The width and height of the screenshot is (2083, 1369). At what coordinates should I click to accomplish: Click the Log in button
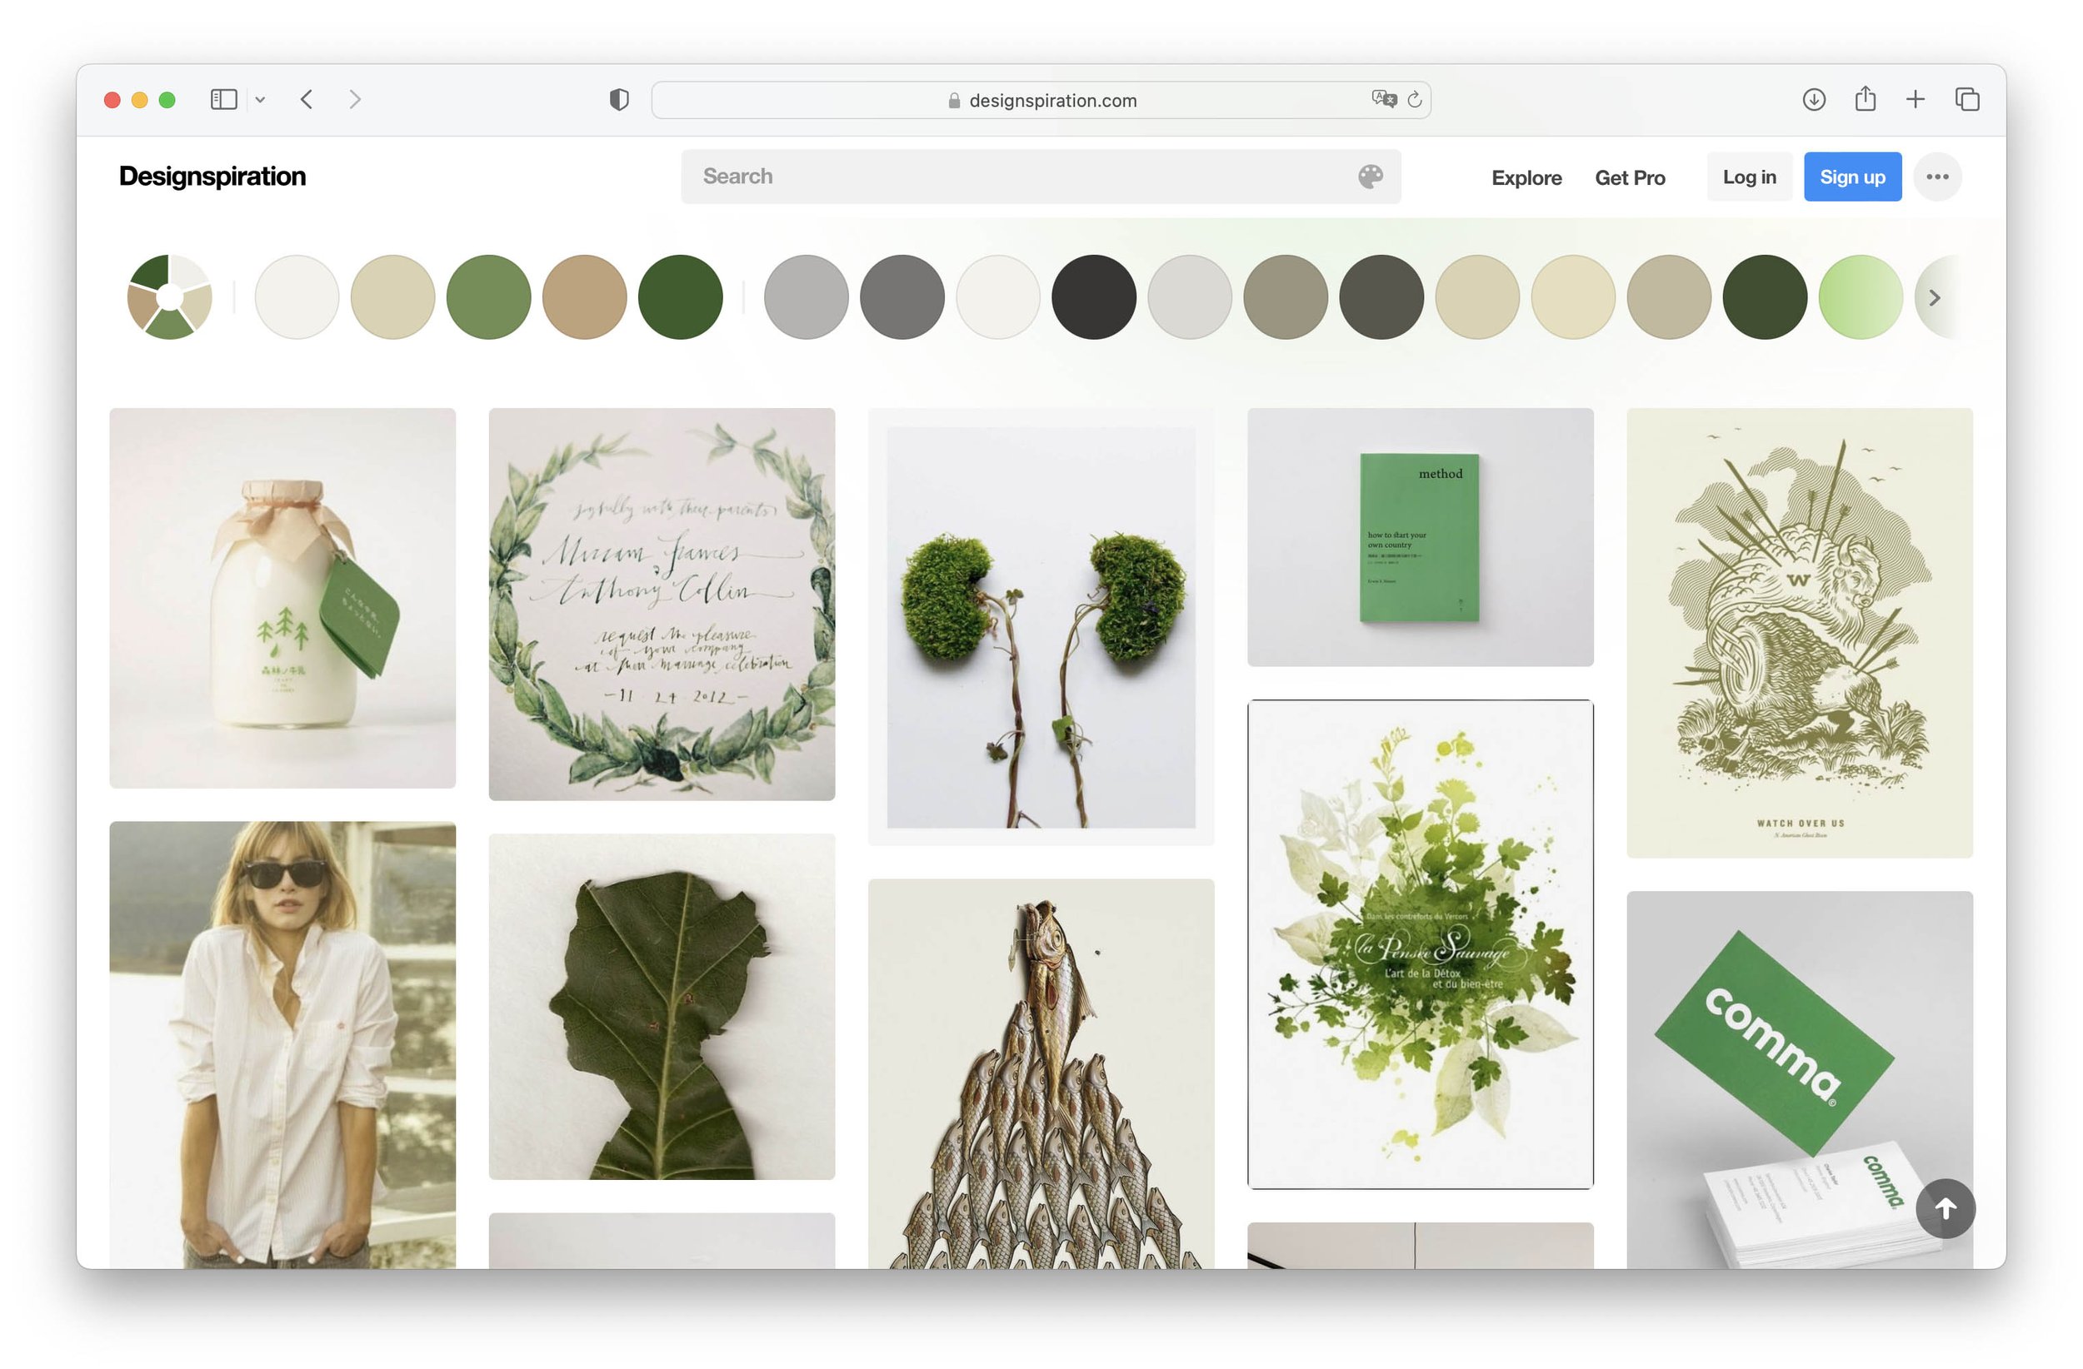(x=1749, y=177)
